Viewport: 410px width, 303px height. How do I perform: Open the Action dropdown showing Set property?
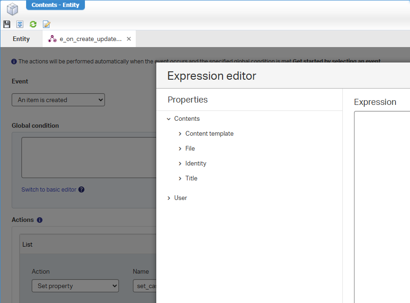pos(75,286)
